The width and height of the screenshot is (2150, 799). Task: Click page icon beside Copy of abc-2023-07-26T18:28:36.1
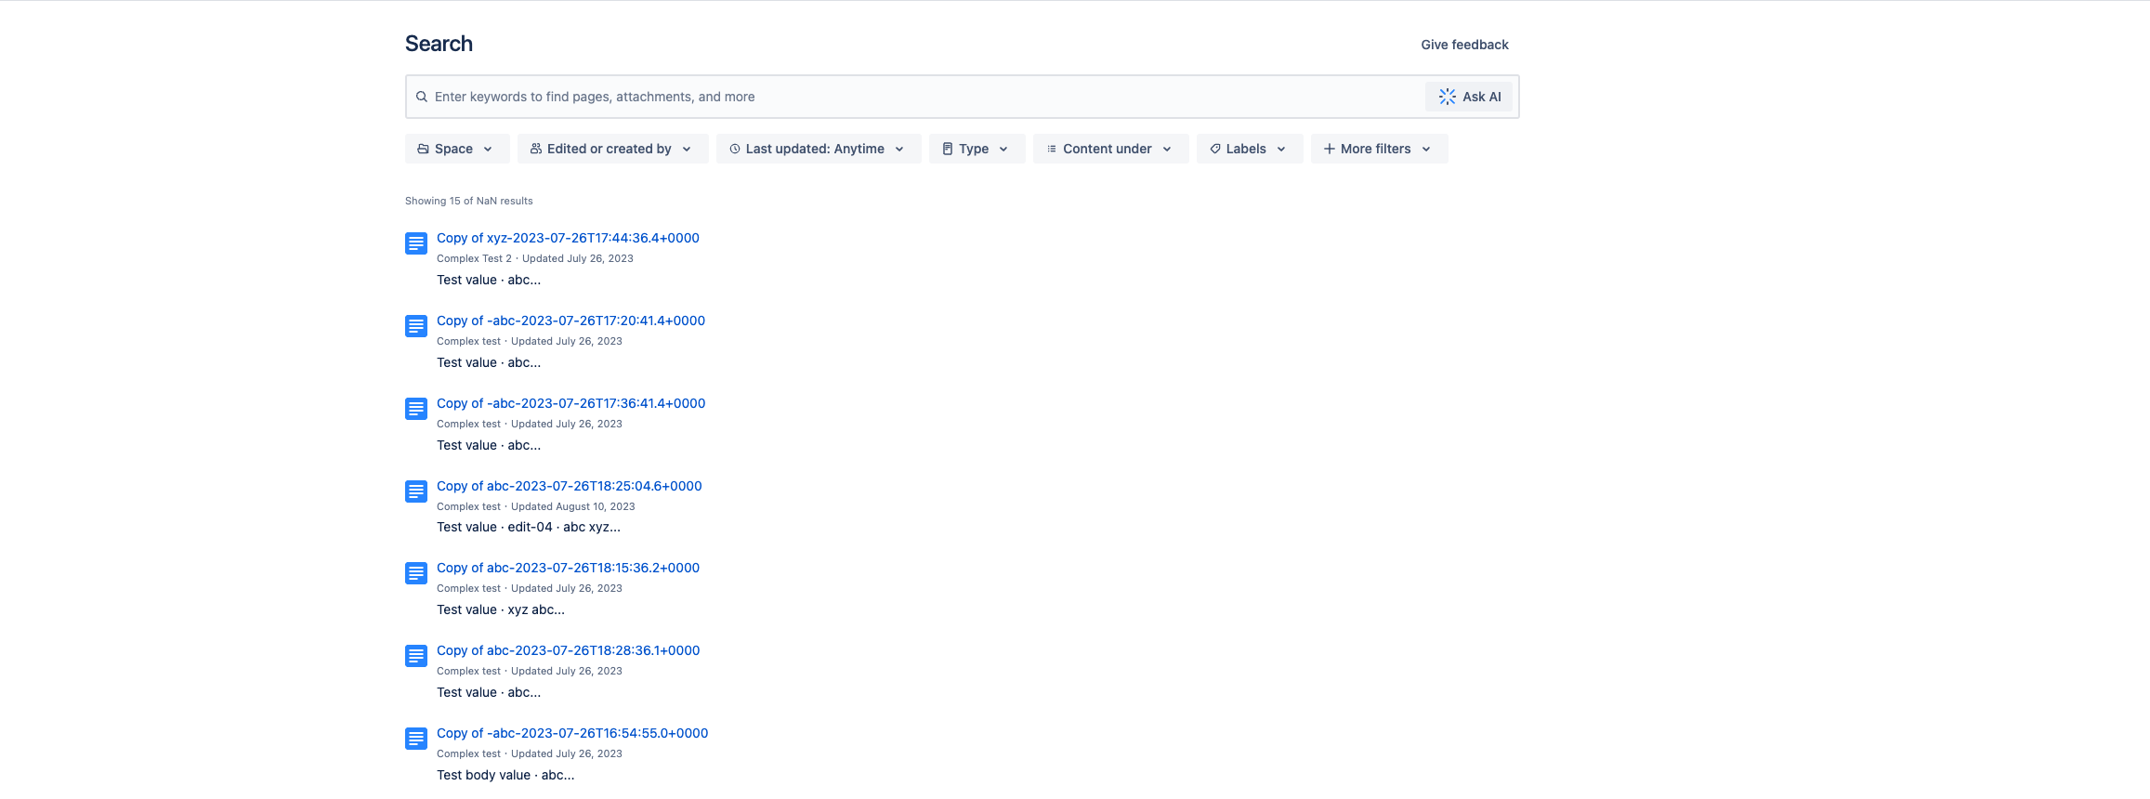[x=416, y=656]
